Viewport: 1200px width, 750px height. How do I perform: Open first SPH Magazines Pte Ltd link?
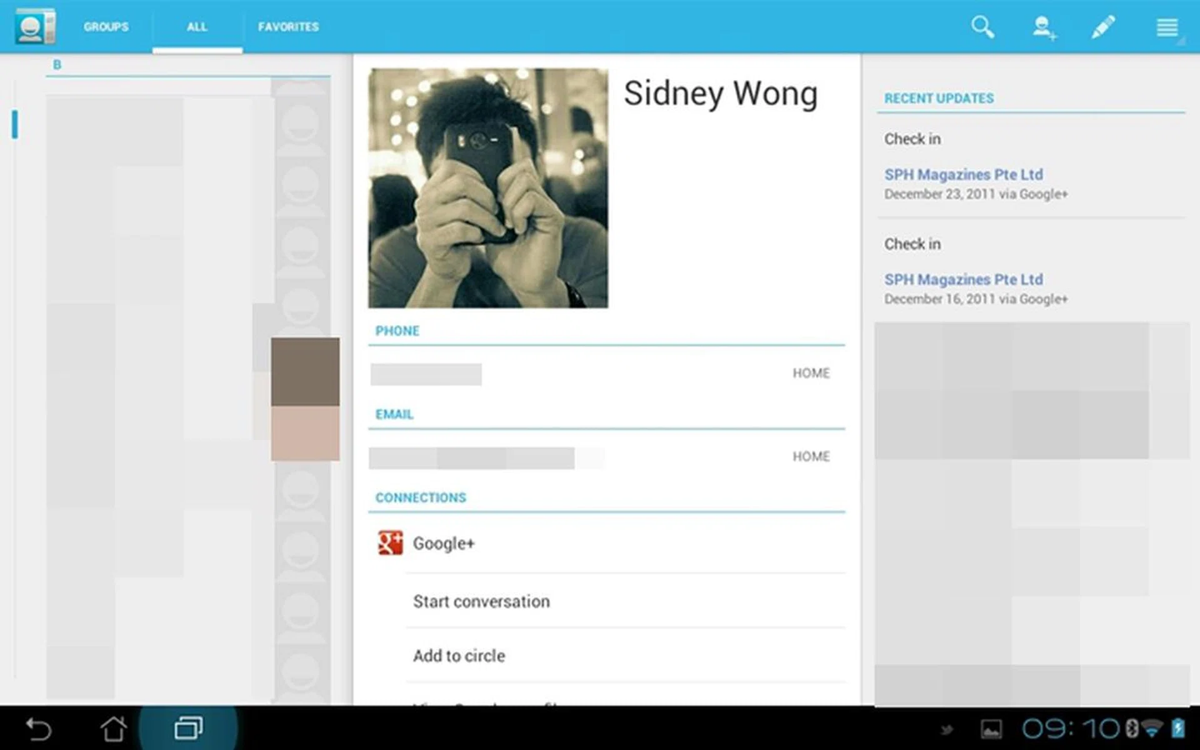[x=963, y=174]
